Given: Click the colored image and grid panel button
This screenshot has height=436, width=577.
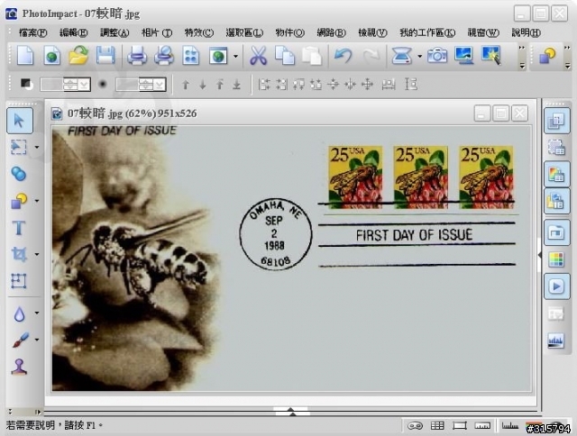Looking at the screenshot, I should point(557,174).
